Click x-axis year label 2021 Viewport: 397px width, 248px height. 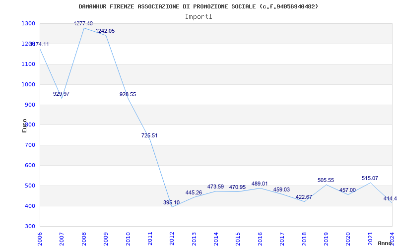pyautogui.click(x=370, y=239)
